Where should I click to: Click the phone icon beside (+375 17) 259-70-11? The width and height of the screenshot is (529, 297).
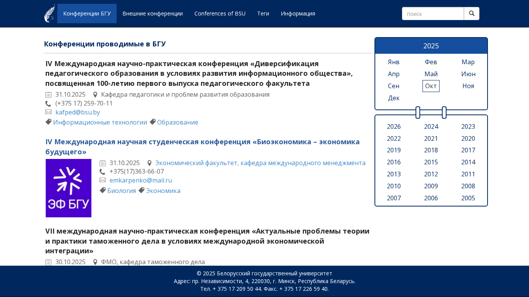pyautogui.click(x=48, y=104)
